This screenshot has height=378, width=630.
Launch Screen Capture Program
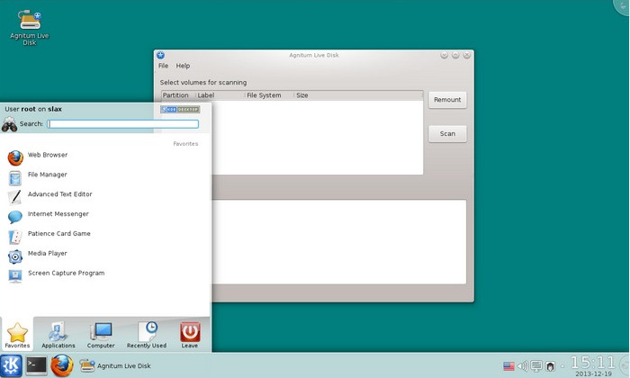pos(104,275)
